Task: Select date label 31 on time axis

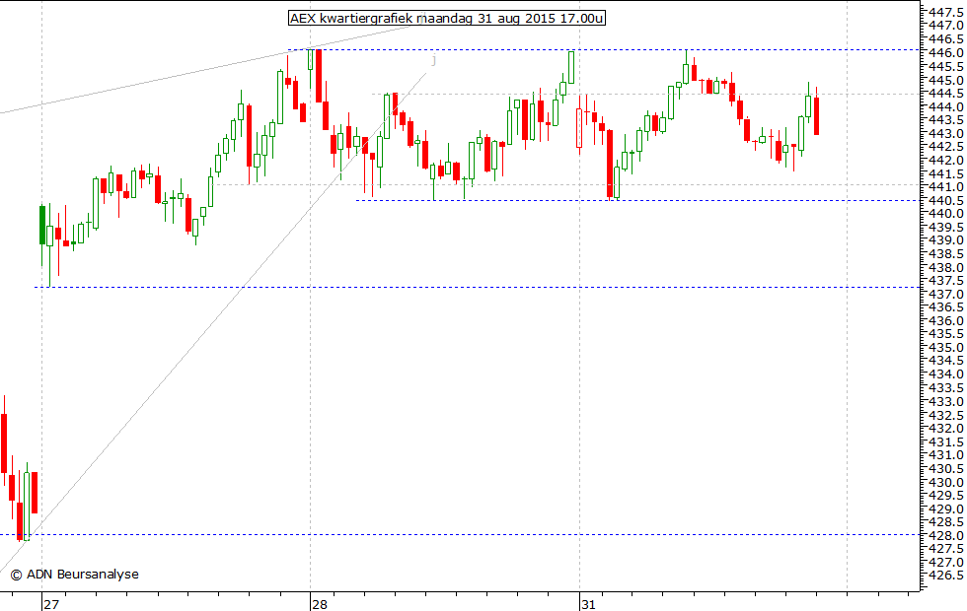Action: click(x=588, y=604)
